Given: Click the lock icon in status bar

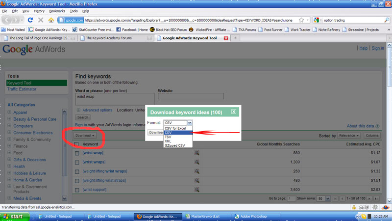Looking at the screenshot, I should pyautogui.click(x=354, y=207).
